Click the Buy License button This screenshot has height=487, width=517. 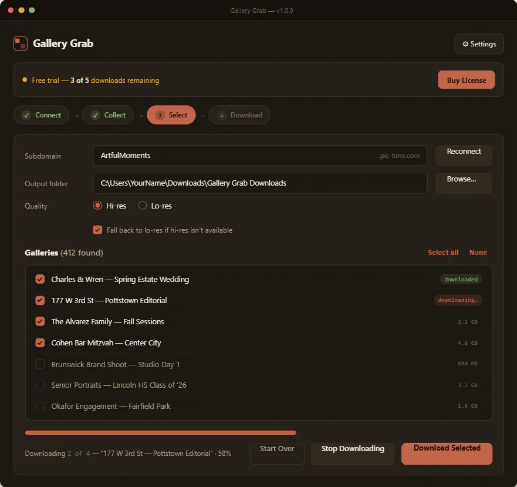coord(466,80)
